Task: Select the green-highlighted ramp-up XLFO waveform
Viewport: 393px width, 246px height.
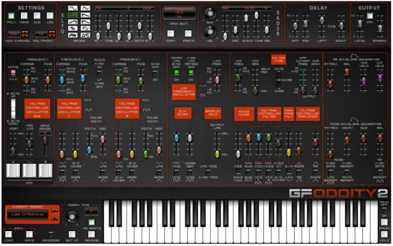Action: [73, 15]
